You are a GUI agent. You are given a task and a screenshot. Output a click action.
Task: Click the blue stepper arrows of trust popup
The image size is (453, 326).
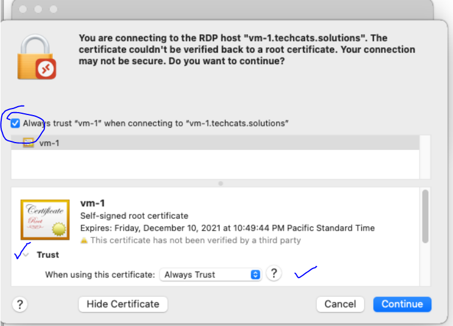[x=255, y=274]
